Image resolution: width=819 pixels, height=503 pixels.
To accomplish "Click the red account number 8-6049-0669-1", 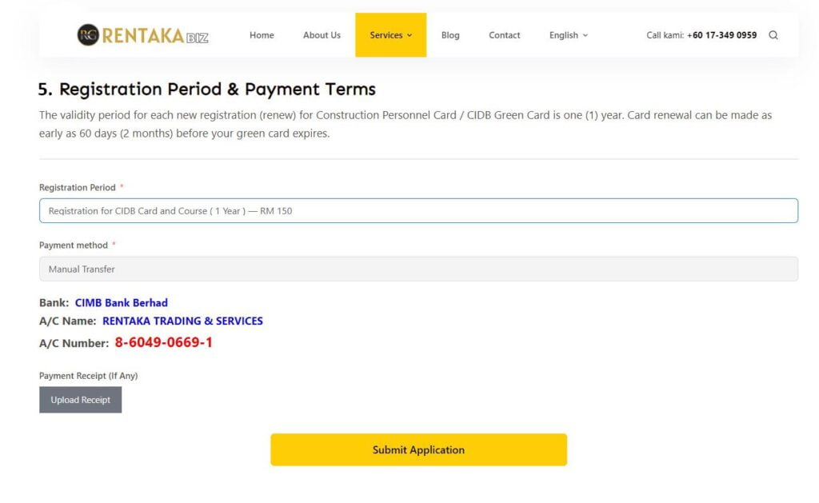I will click(x=165, y=341).
